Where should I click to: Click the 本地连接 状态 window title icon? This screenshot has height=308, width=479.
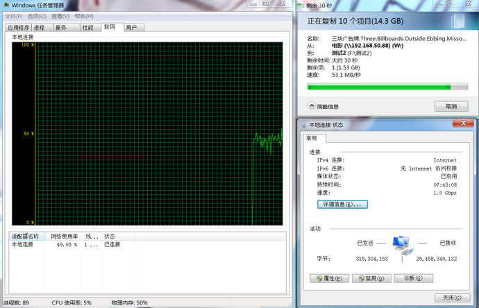[303, 124]
